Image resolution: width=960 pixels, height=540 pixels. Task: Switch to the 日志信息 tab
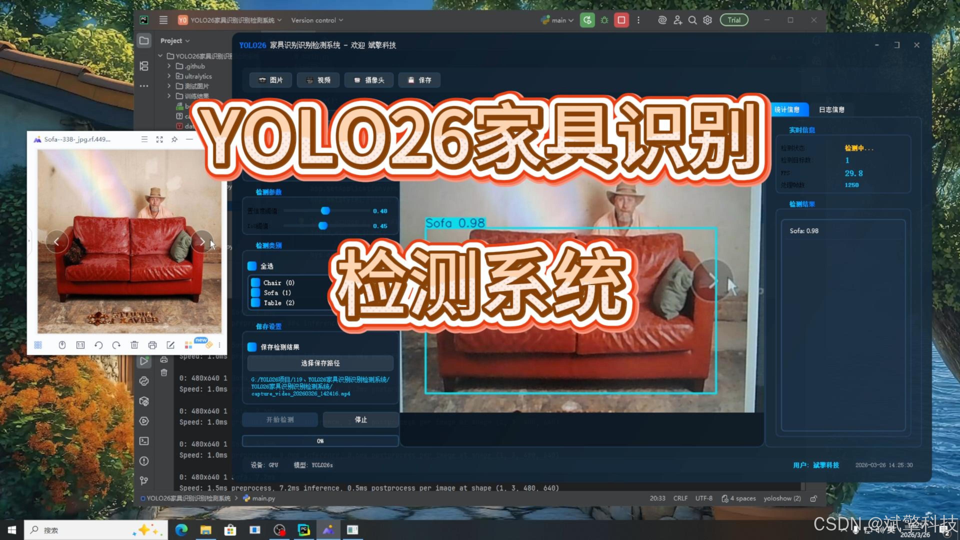(x=831, y=109)
